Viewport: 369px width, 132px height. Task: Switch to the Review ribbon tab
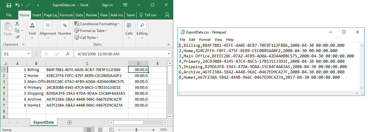click(x=92, y=15)
